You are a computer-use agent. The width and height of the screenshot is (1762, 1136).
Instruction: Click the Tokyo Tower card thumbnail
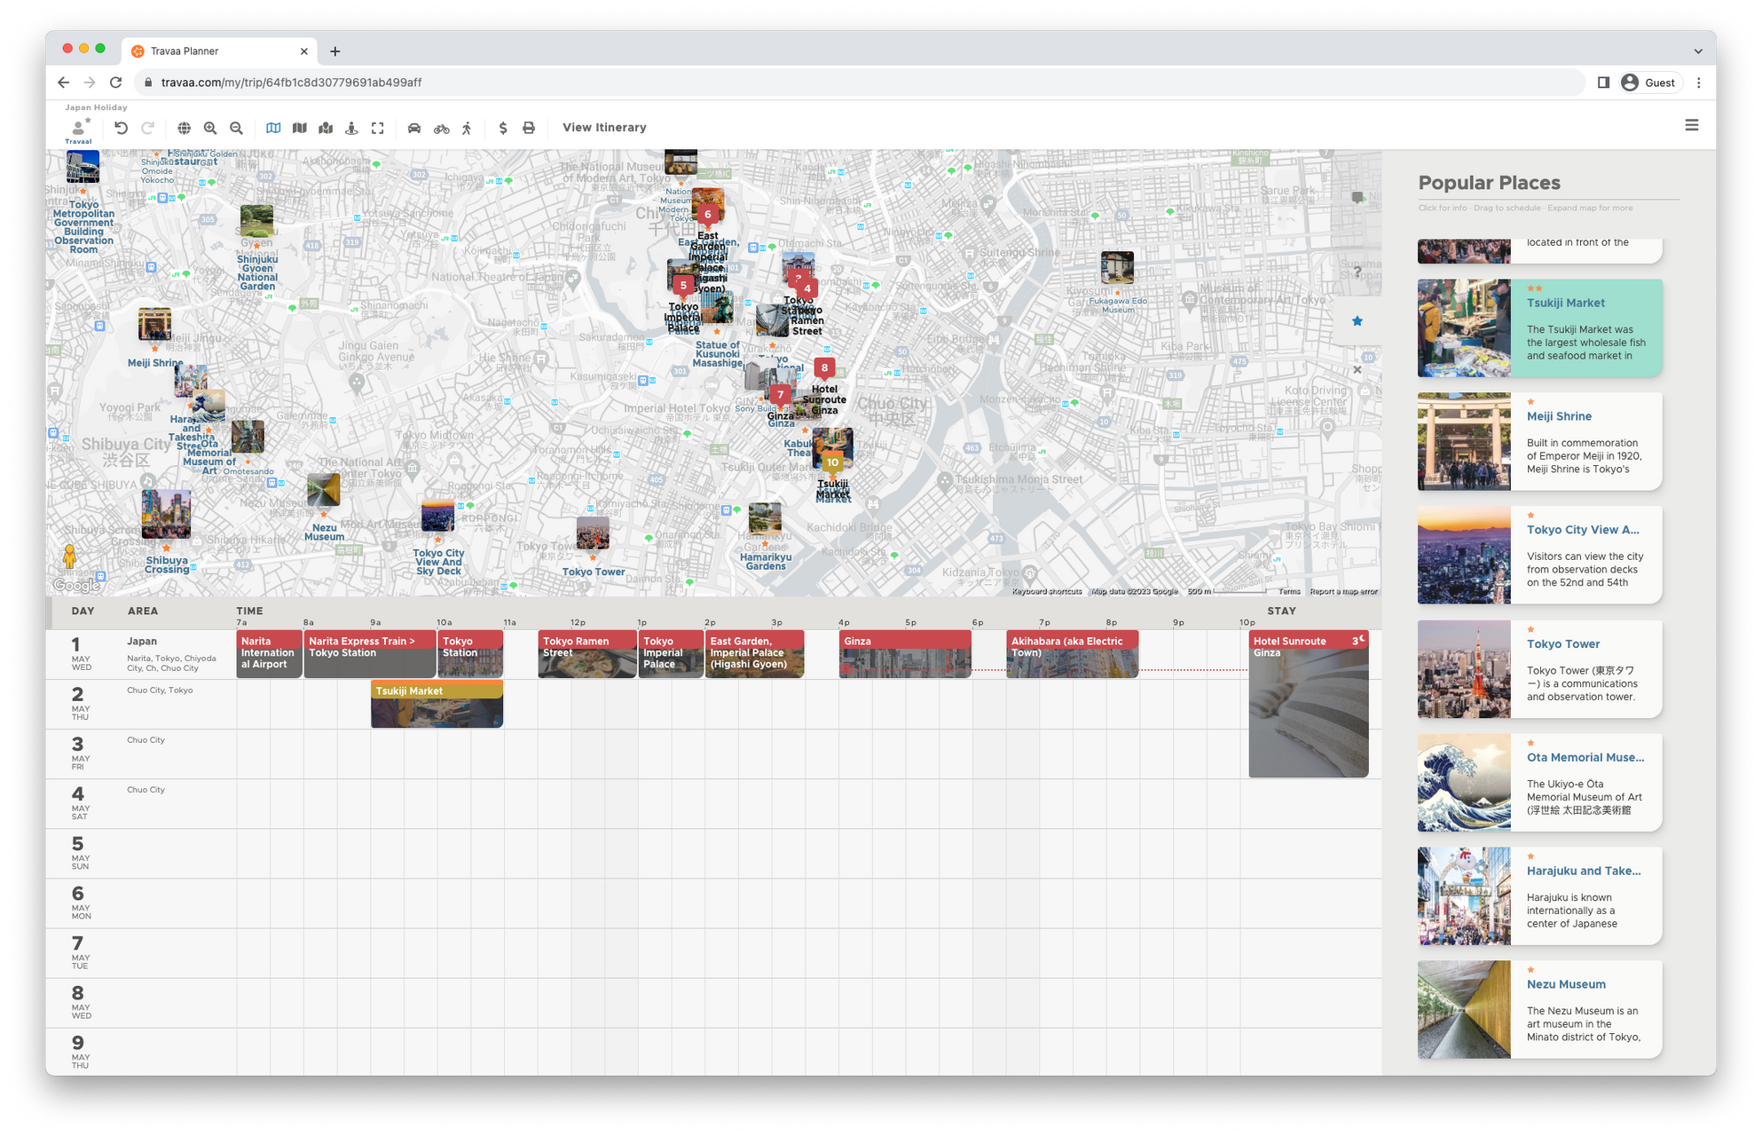tap(1464, 669)
